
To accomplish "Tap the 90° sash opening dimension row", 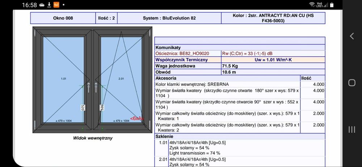I will [x=227, y=104].
